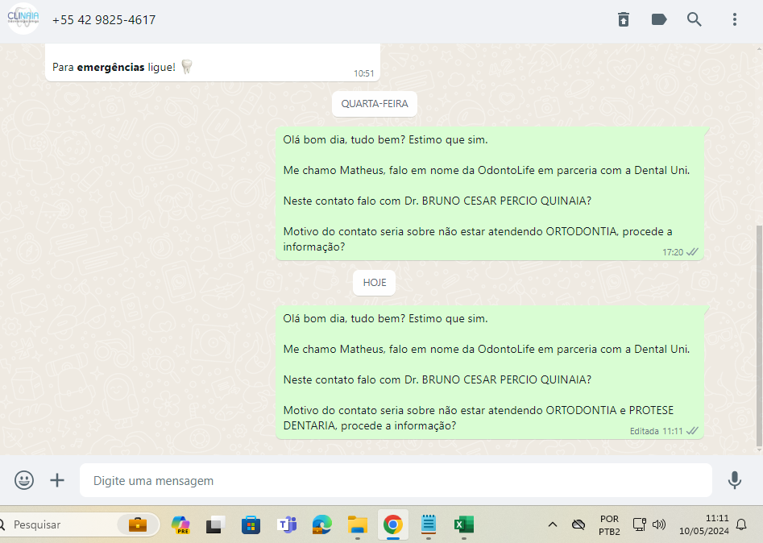Open Excel from the taskbar

464,524
